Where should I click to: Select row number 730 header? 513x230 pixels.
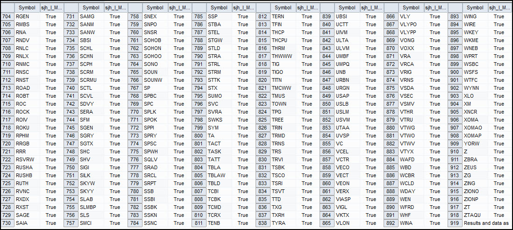click(x=7, y=223)
